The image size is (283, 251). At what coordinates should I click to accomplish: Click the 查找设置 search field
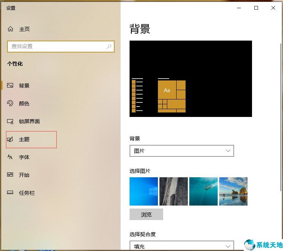61,47
